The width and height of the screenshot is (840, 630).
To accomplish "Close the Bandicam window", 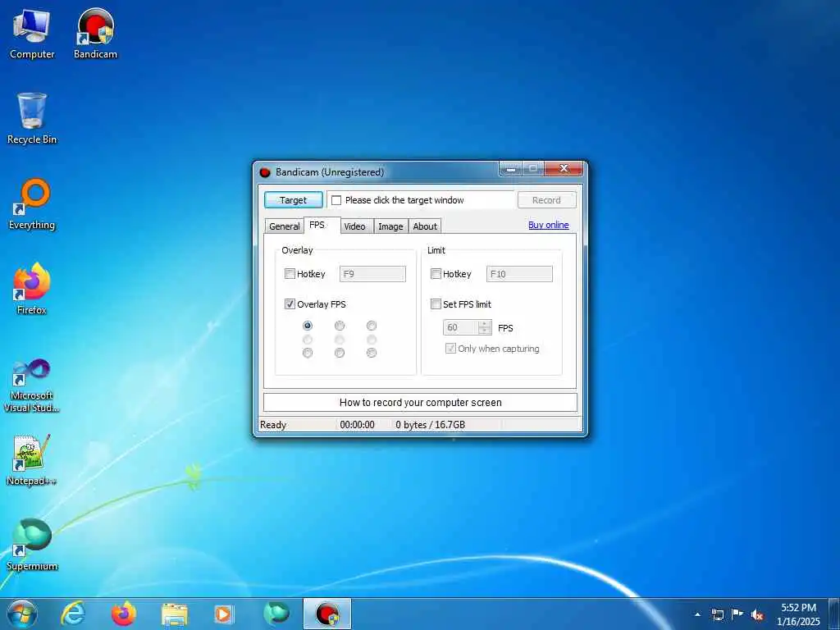I will click(x=564, y=169).
